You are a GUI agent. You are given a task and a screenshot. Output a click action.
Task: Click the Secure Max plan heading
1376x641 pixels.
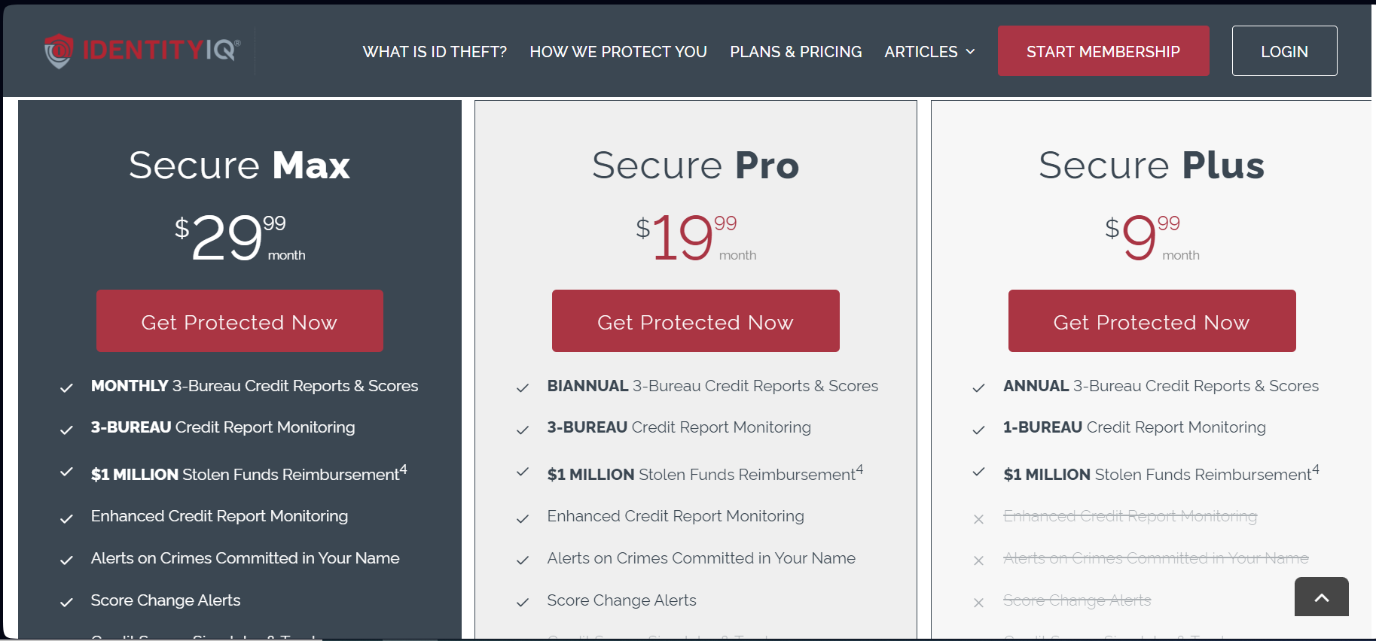(x=240, y=165)
